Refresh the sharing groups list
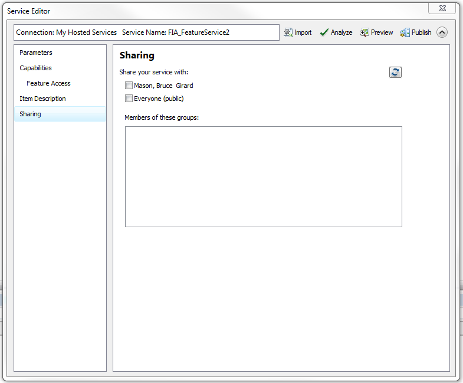This screenshot has height=383, width=463. [x=395, y=72]
